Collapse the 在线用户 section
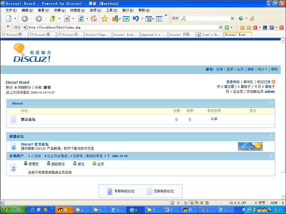Screen dimensions: 286x214 pos(271,156)
